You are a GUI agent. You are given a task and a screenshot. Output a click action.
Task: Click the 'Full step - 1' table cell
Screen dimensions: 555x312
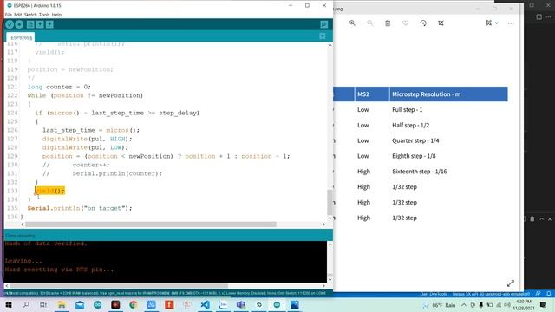(x=407, y=110)
